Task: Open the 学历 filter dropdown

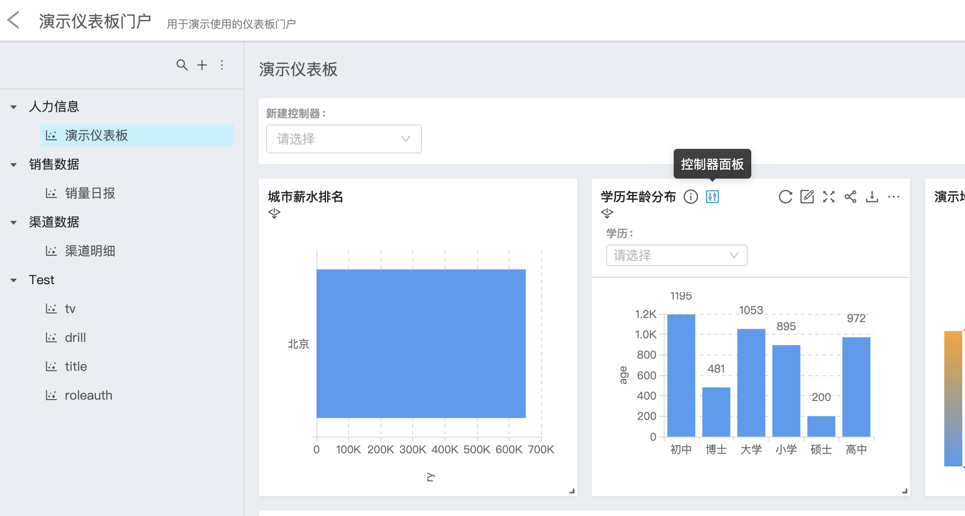Action: (x=676, y=255)
